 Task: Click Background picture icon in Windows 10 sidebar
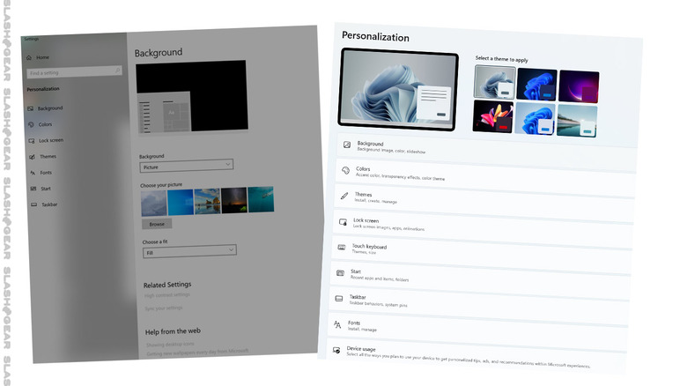pos(30,108)
